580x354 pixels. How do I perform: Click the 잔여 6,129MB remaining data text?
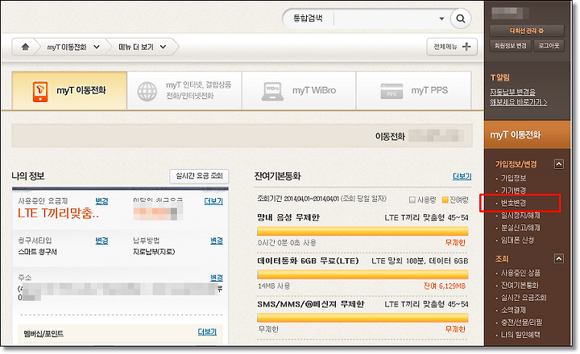tap(444, 286)
